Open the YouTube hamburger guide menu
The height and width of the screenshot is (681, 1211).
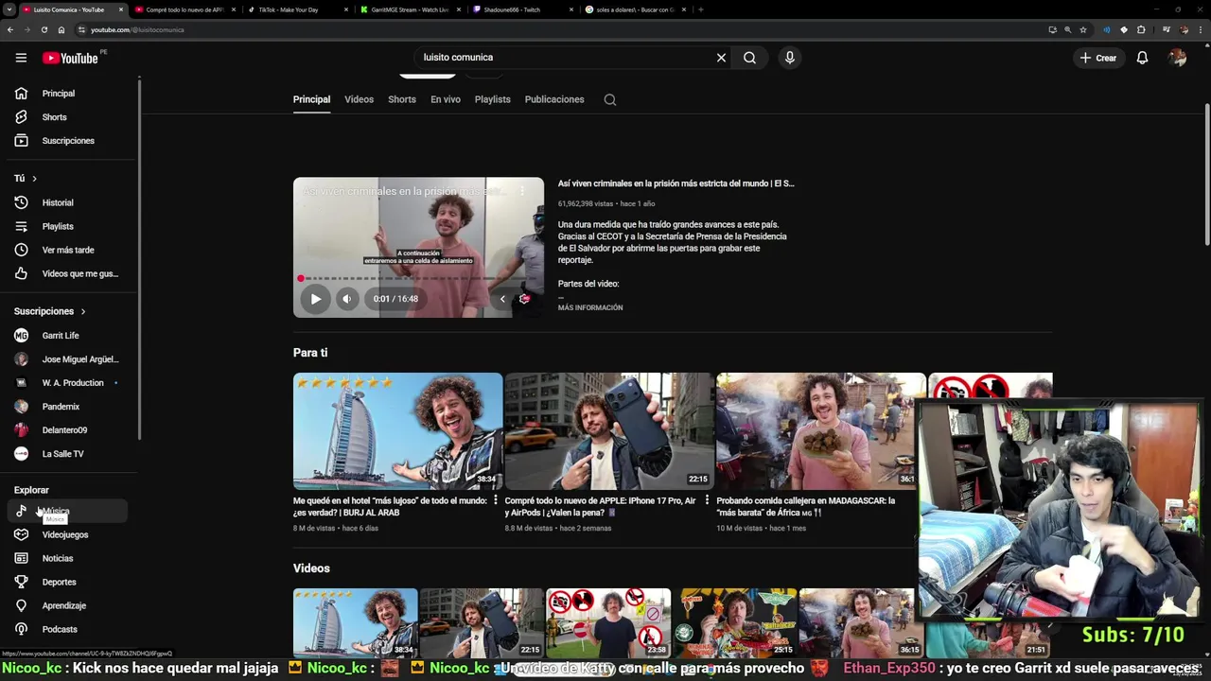point(21,58)
